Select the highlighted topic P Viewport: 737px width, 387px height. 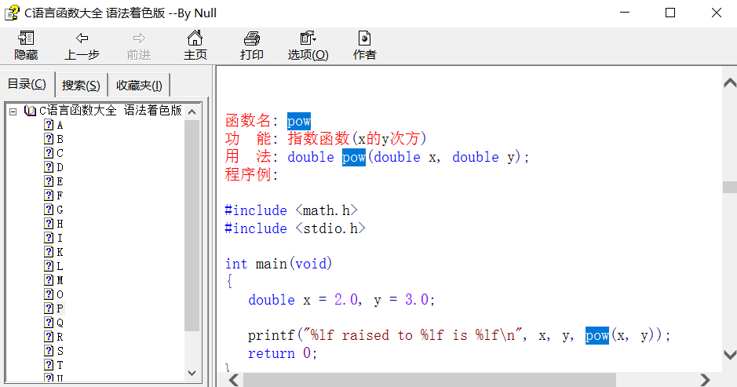(x=60, y=309)
